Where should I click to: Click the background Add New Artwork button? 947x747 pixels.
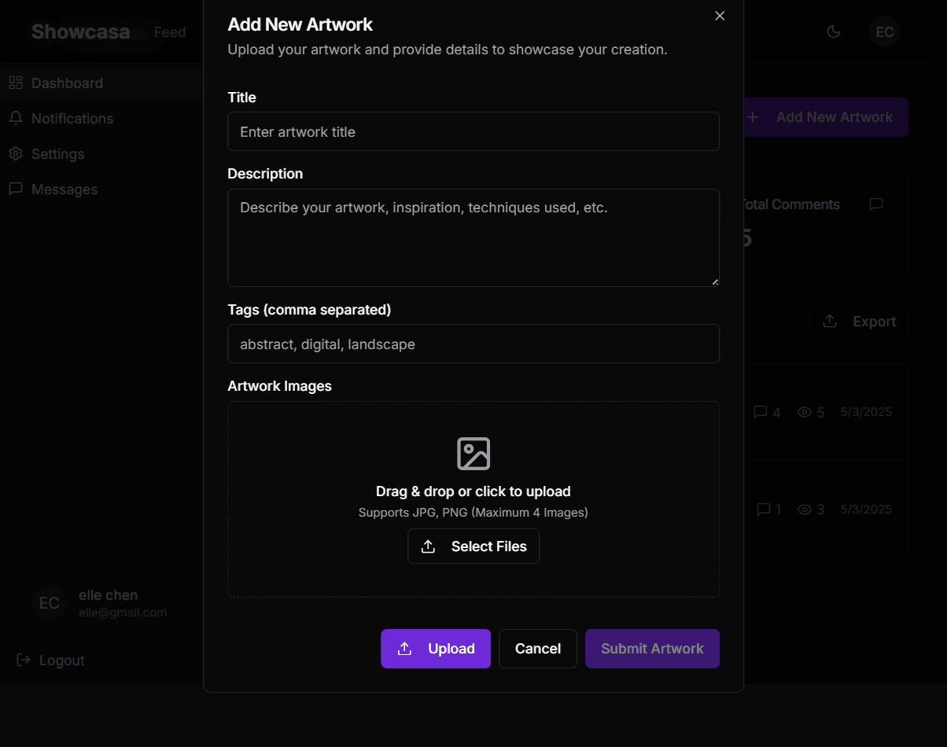(825, 117)
